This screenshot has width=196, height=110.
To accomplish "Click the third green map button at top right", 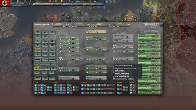I will pyautogui.click(x=115, y=2).
